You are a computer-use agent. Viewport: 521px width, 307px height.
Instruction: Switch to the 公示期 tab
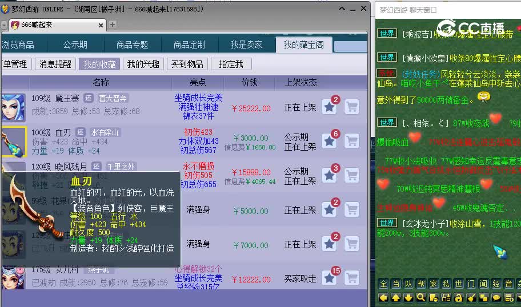click(75, 45)
